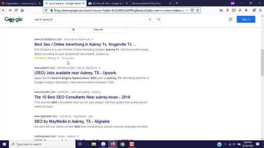Bookmark this page with the star
The width and height of the screenshot is (264, 148).
tap(198, 10)
